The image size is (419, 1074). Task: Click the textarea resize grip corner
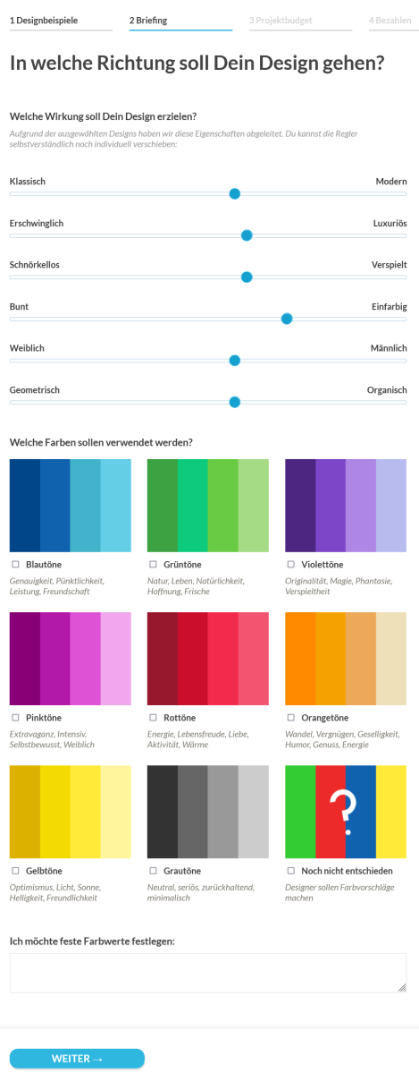(x=402, y=988)
